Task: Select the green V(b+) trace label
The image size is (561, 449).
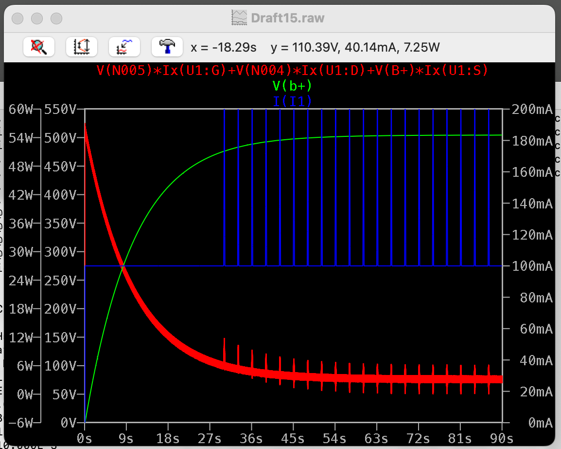Action: click(292, 86)
